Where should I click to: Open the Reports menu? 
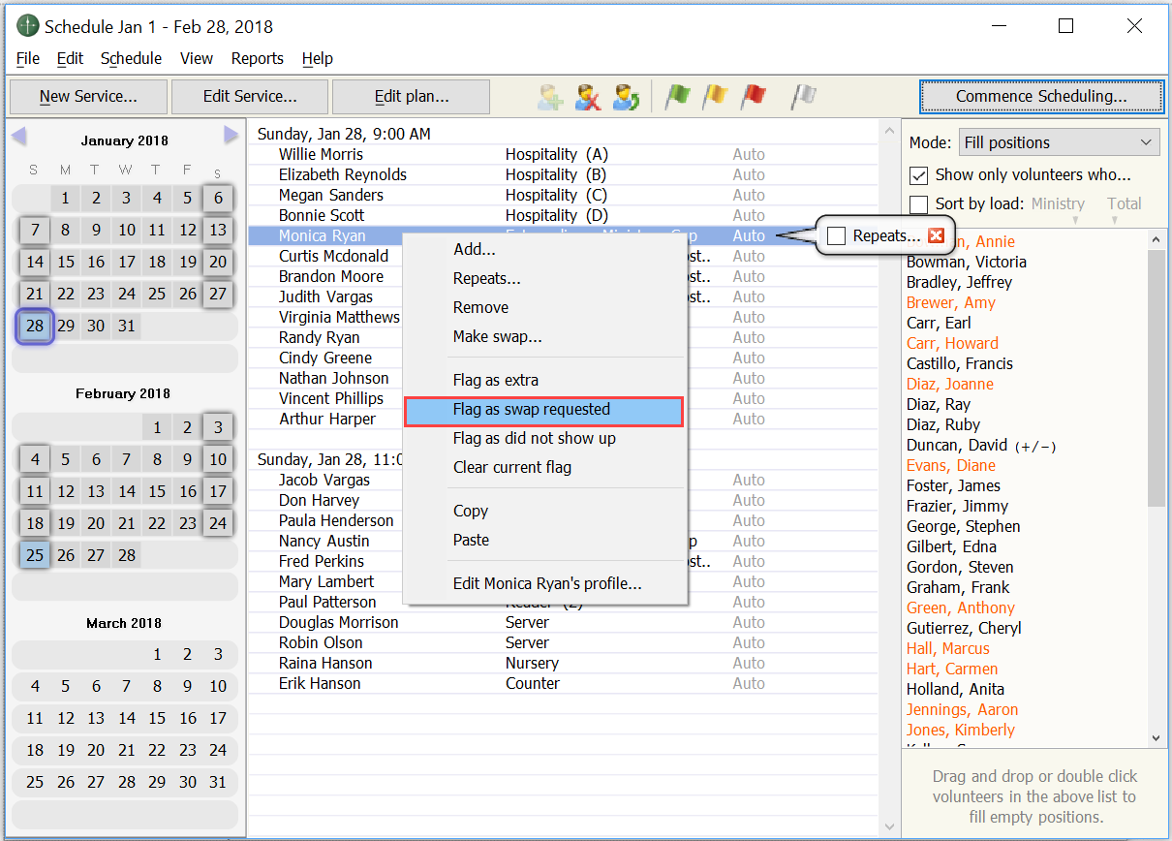pyautogui.click(x=257, y=58)
